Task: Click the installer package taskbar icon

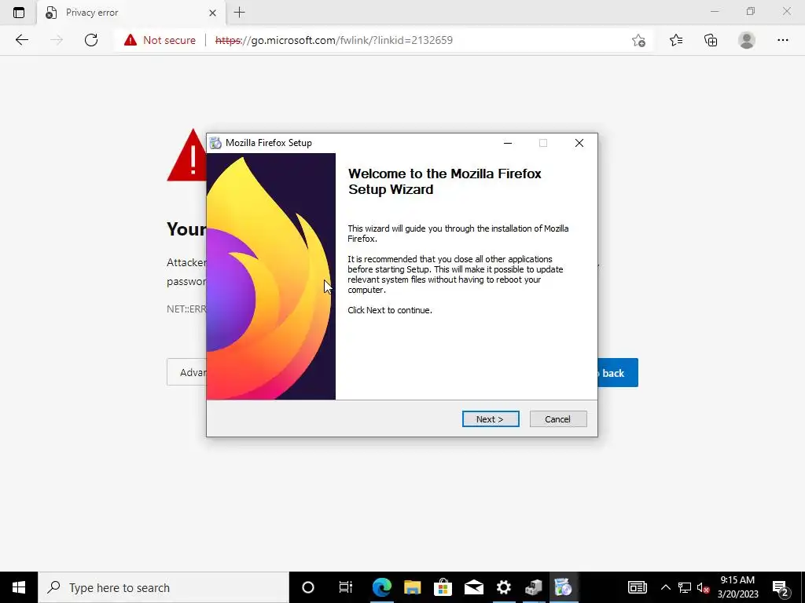Action: [534, 587]
